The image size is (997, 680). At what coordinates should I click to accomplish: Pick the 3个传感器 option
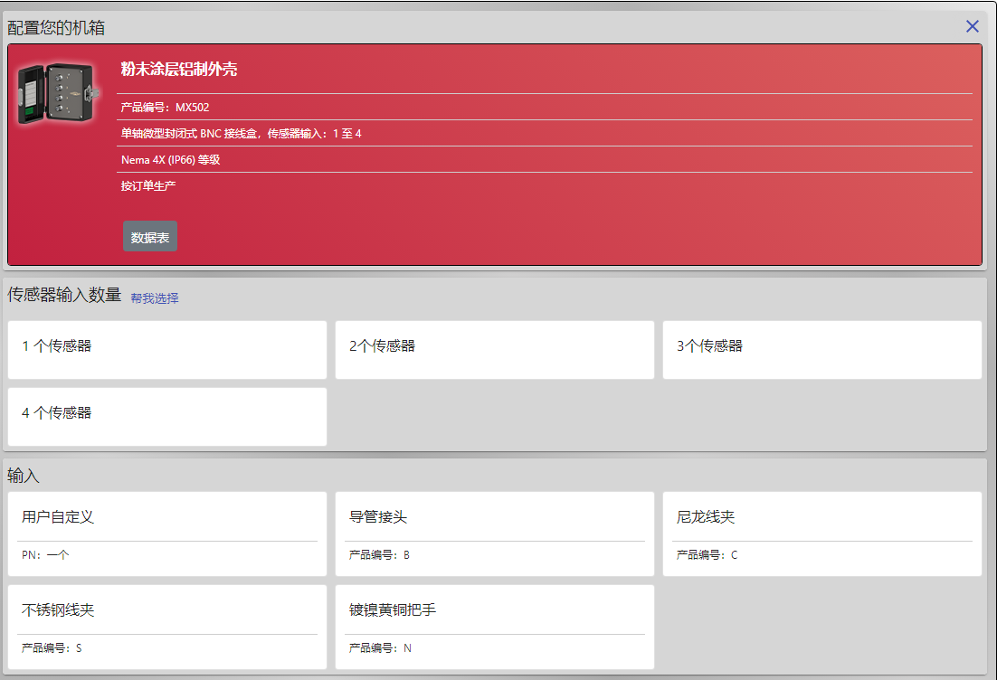(x=822, y=350)
